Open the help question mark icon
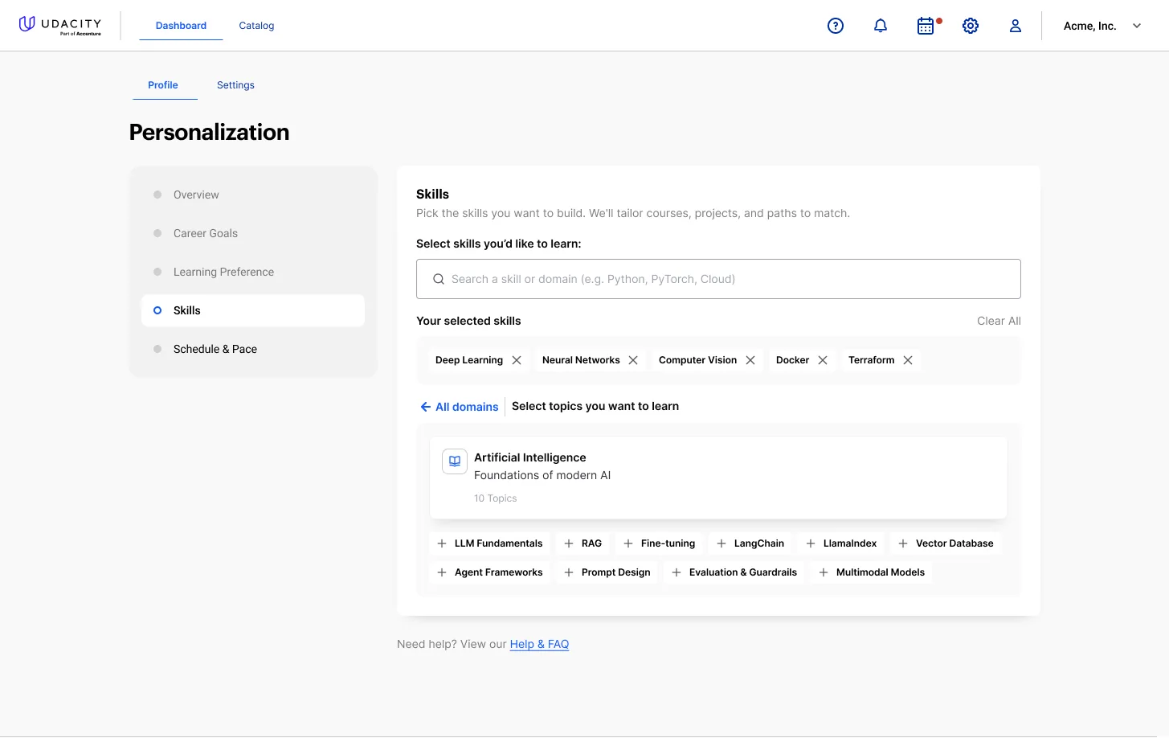1169x738 pixels. [836, 26]
